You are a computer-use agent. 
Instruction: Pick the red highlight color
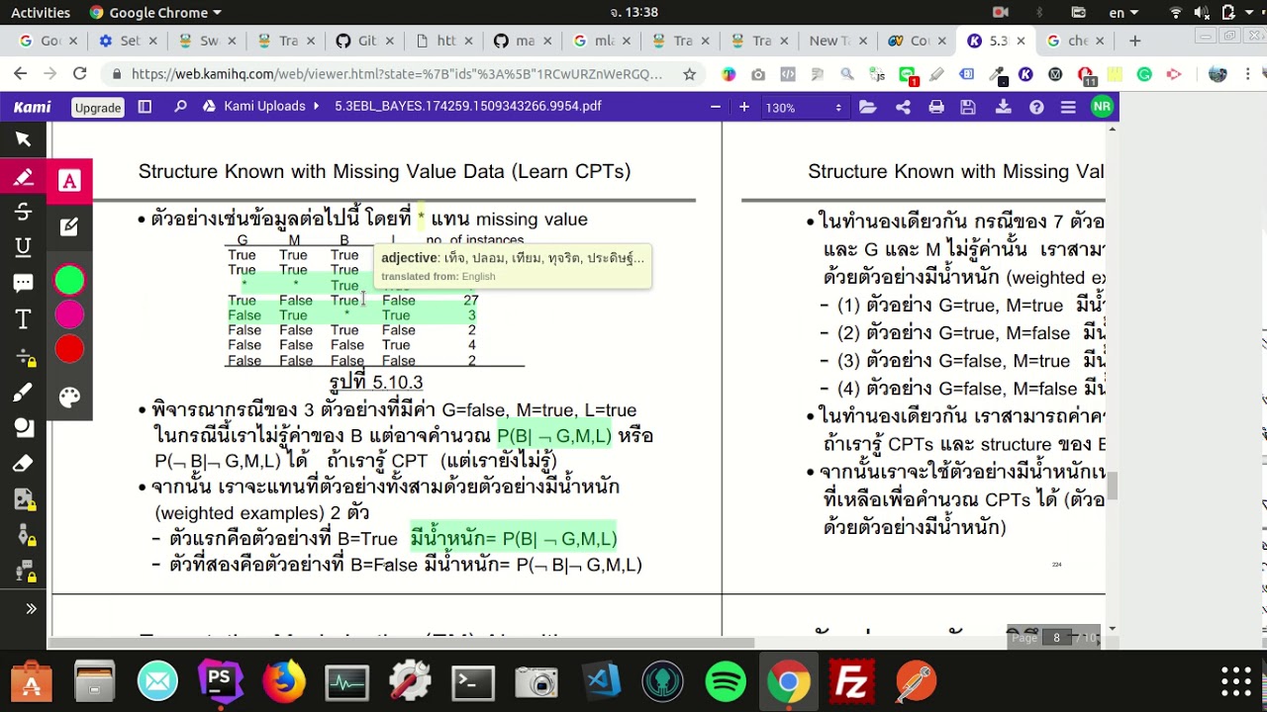[69, 349]
